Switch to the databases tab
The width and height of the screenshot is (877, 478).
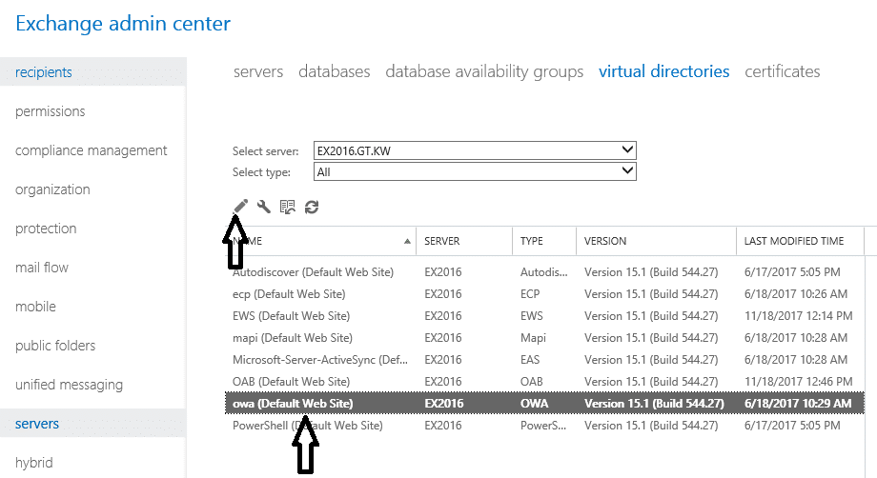click(x=335, y=71)
